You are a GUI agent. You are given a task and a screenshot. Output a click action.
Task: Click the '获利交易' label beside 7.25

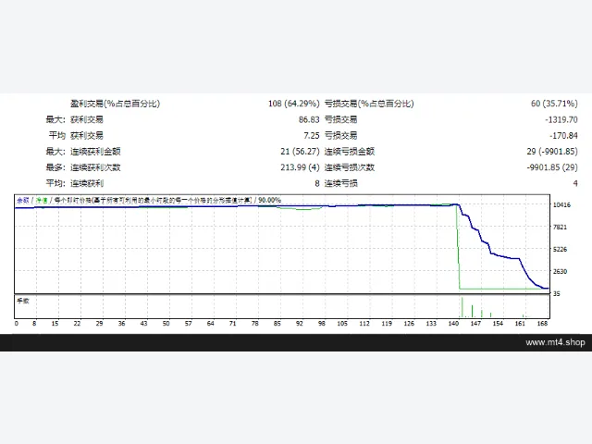[87, 136]
